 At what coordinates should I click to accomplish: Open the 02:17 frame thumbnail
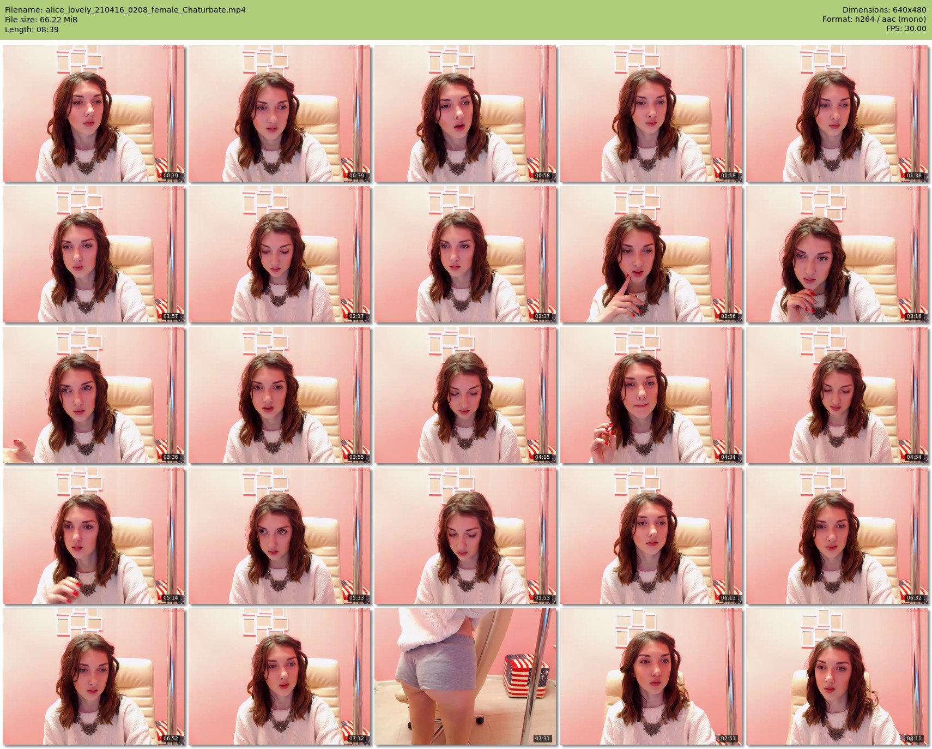coord(280,254)
